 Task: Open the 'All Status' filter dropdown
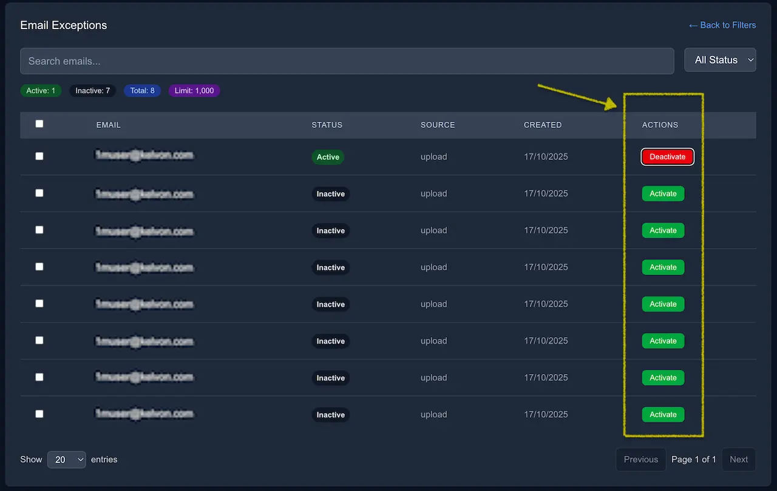720,59
